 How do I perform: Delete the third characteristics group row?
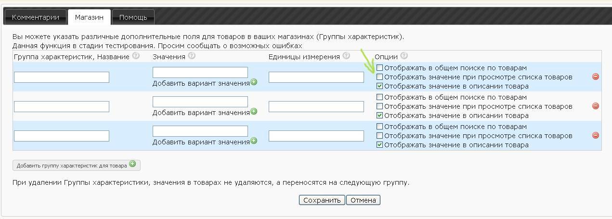[596, 135]
